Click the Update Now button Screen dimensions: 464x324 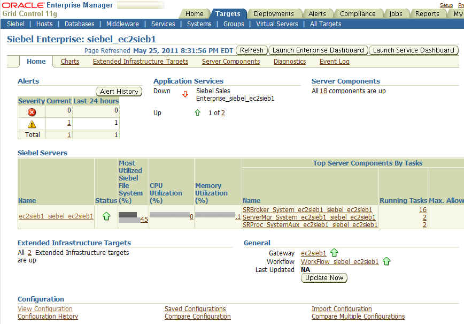tap(324, 278)
